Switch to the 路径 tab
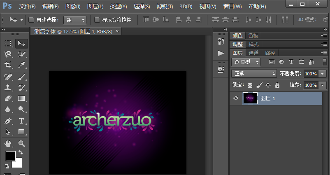The image size is (330, 175). [x=270, y=53]
